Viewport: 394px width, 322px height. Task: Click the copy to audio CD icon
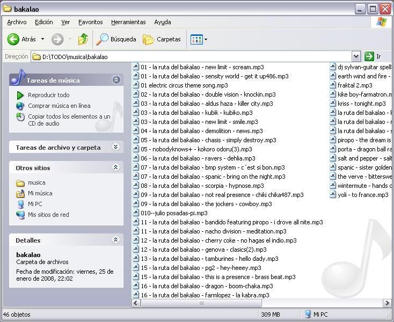[20, 117]
